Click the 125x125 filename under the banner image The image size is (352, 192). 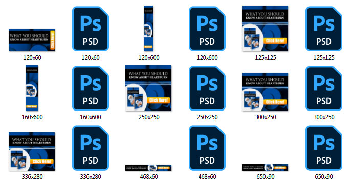(266, 58)
